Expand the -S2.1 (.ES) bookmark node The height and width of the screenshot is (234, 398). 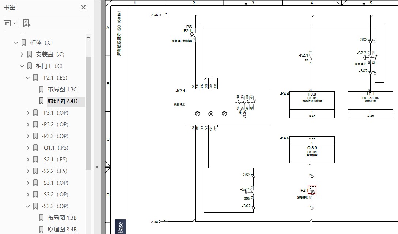pos(28,159)
